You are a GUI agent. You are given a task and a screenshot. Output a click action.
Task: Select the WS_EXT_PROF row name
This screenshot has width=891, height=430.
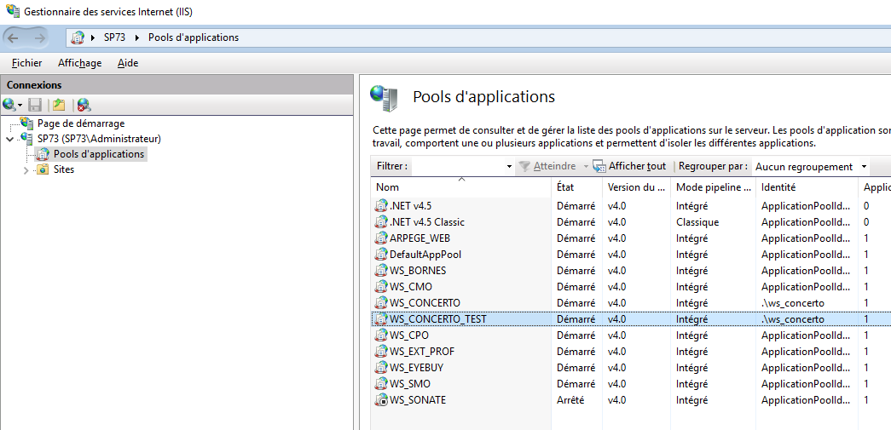coord(422,352)
